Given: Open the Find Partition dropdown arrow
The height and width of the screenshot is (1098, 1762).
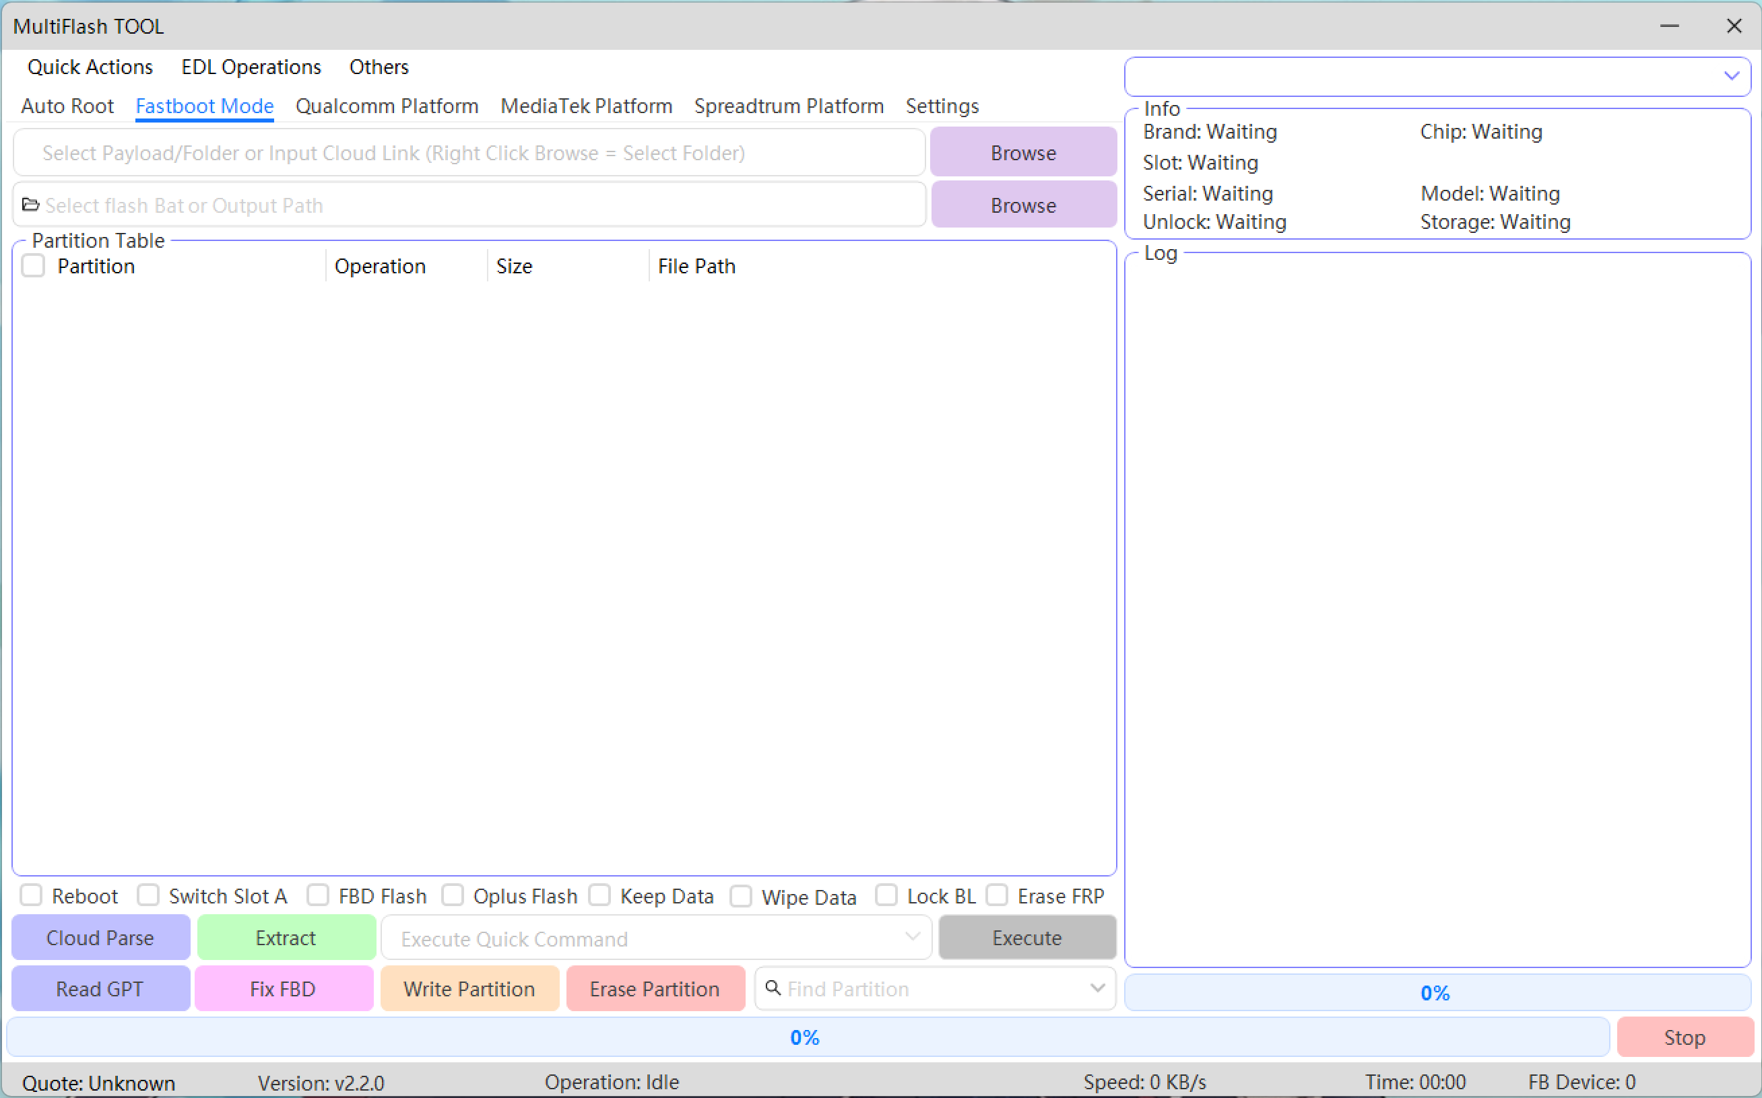Looking at the screenshot, I should (1097, 988).
